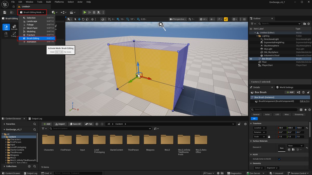Screen dimensions: 312x175
Task: Select the viewport Translate (move) tool
Action: tap(79, 19)
